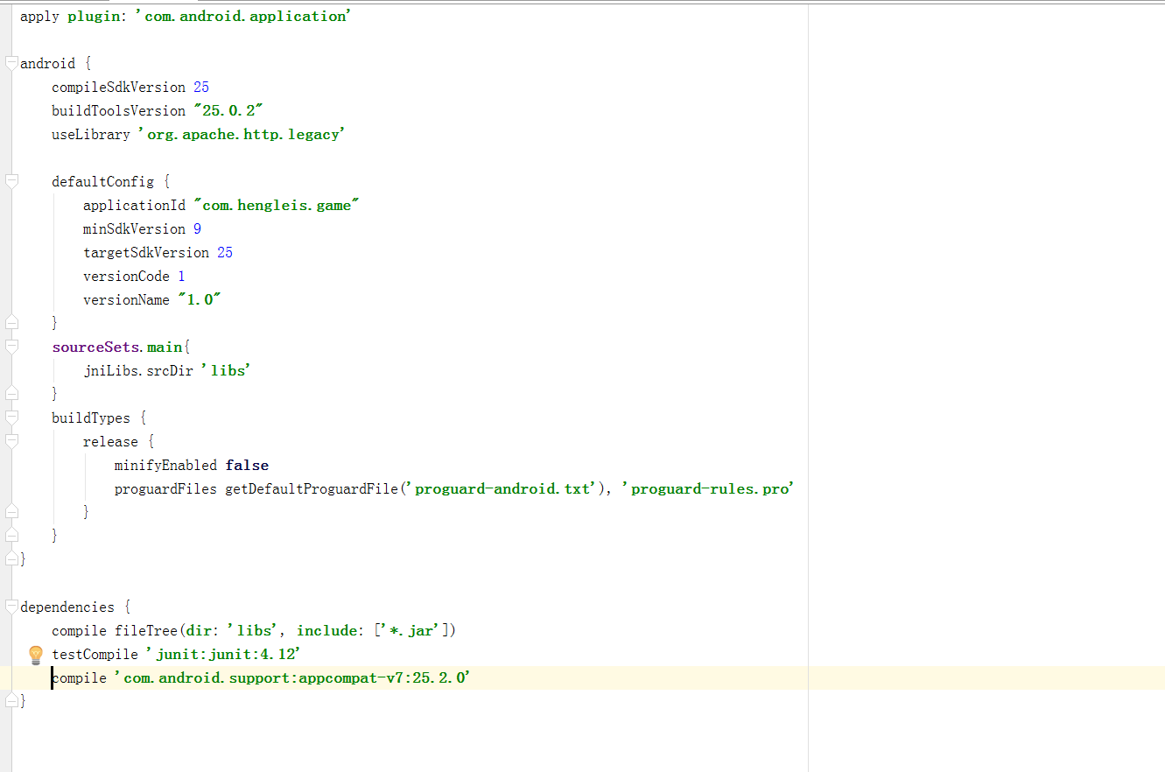Click the minifyEnabled false value
The image size is (1165, 772).
point(247,466)
